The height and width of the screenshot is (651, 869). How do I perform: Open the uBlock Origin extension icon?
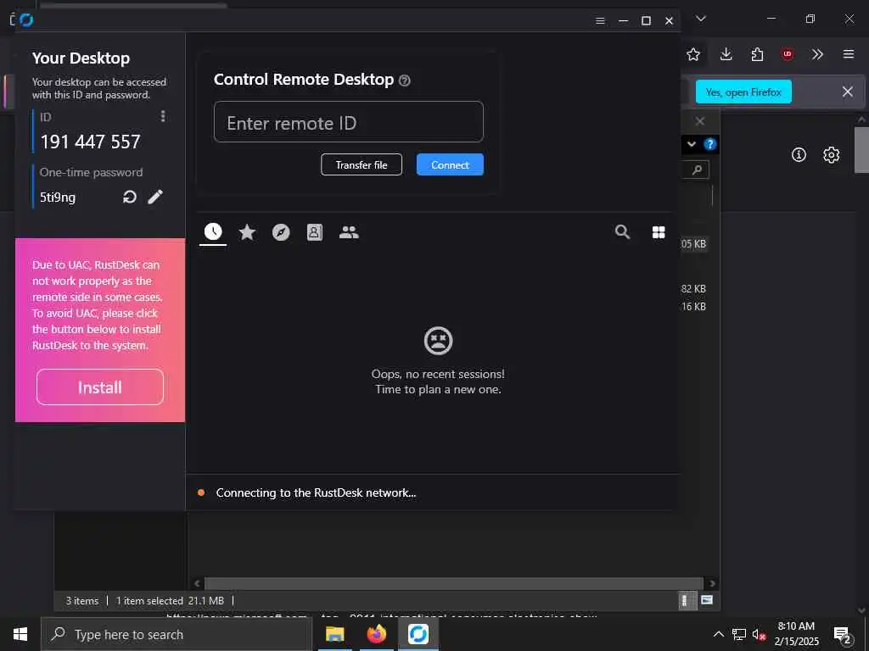click(x=787, y=54)
